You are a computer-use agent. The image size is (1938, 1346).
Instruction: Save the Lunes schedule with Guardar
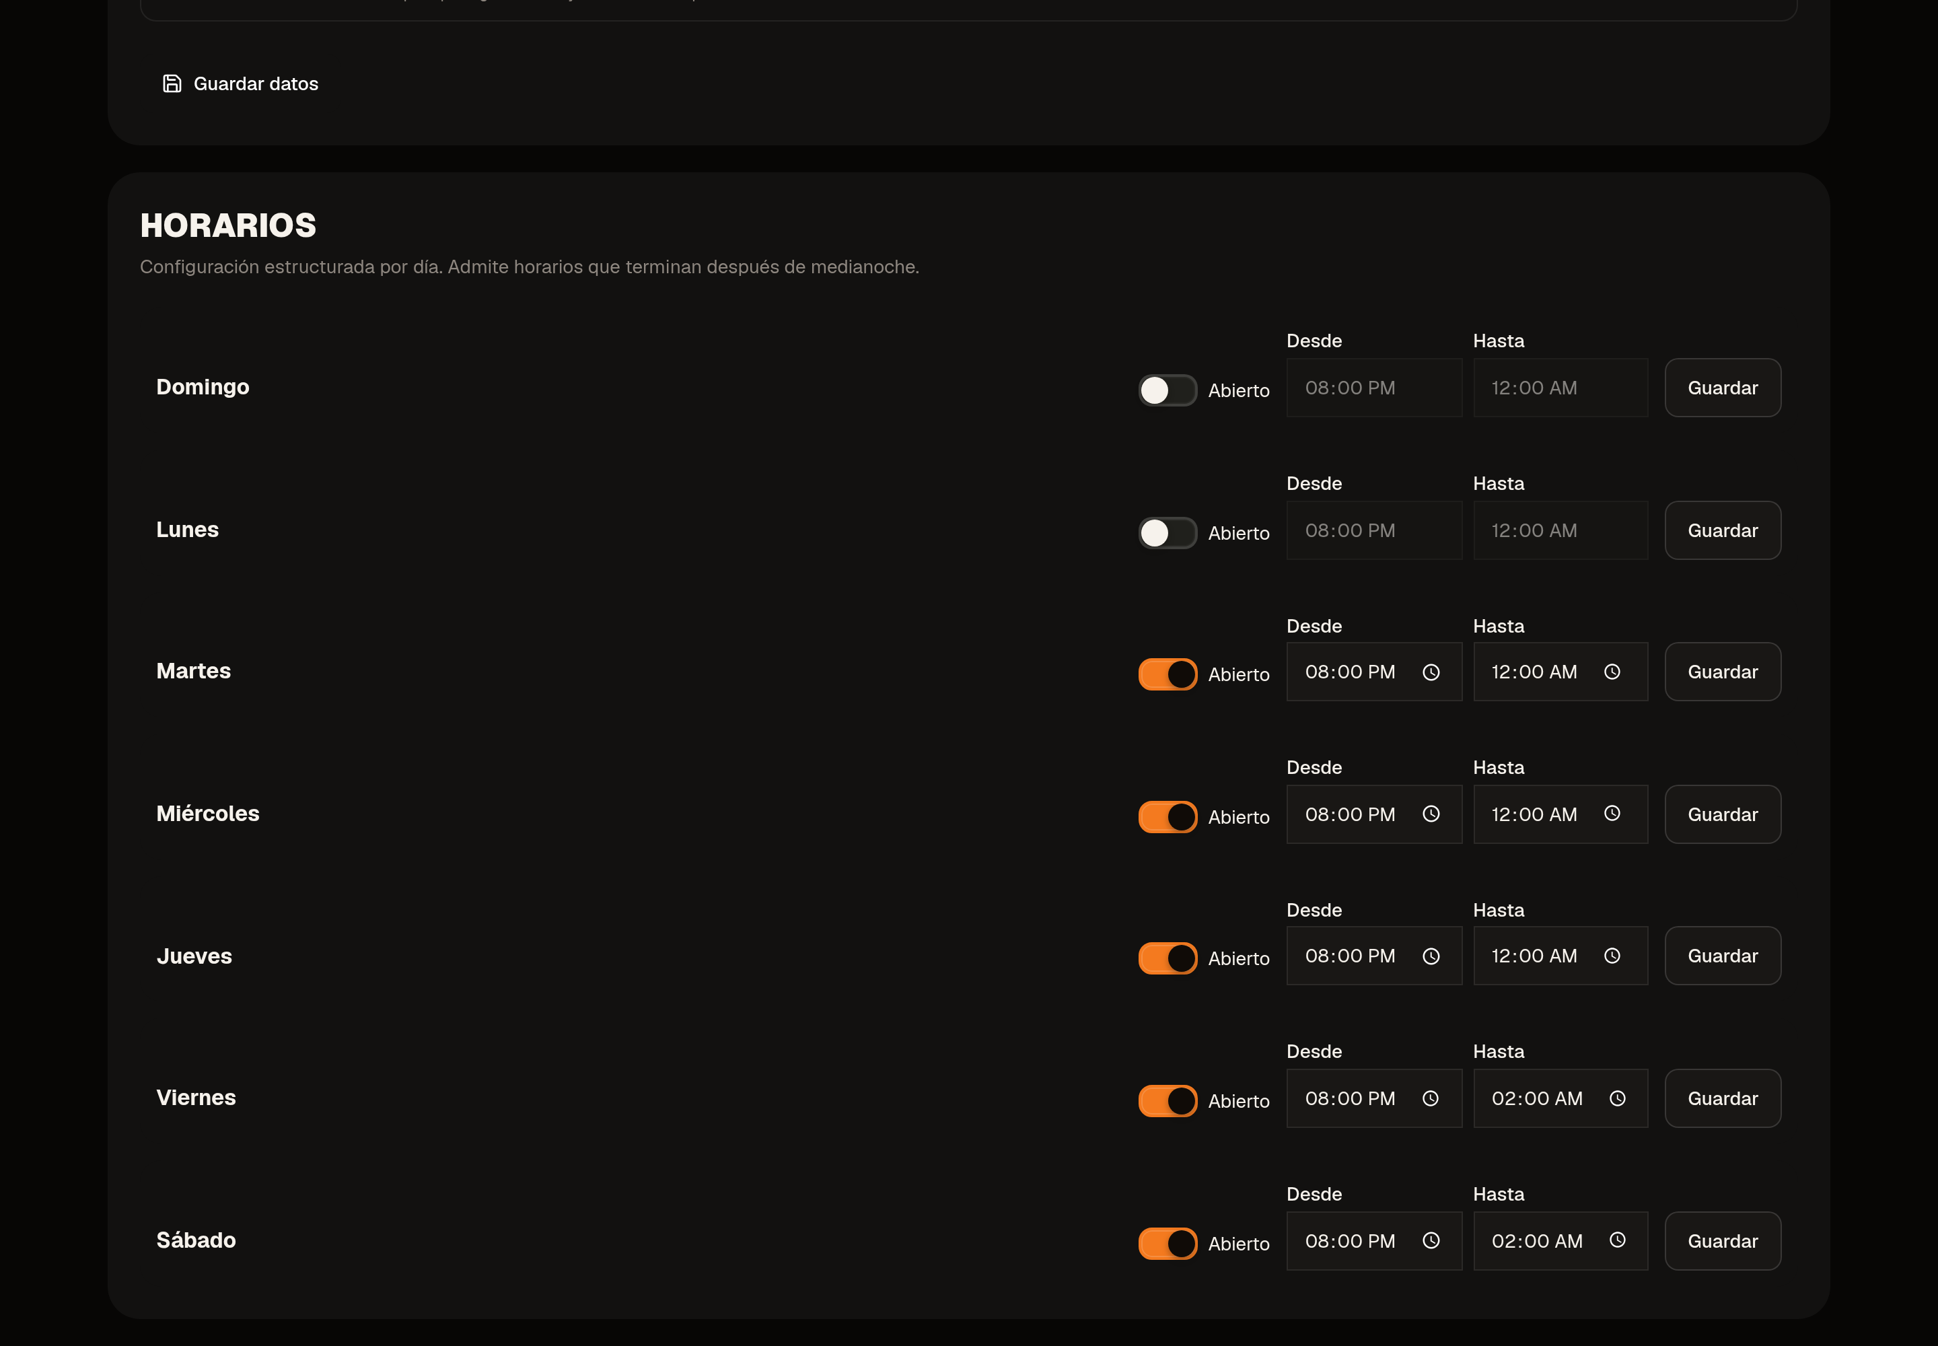pyautogui.click(x=1723, y=530)
